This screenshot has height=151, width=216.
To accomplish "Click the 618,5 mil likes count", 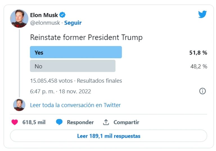I will 34,122.
